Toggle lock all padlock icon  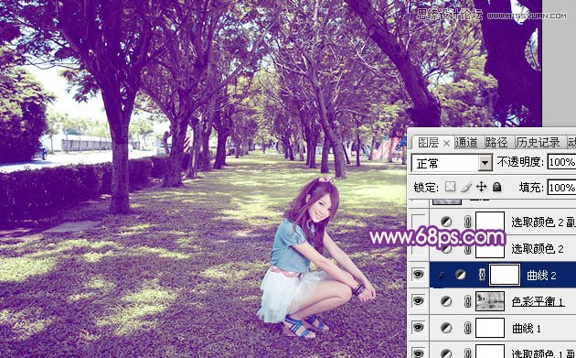(497, 187)
